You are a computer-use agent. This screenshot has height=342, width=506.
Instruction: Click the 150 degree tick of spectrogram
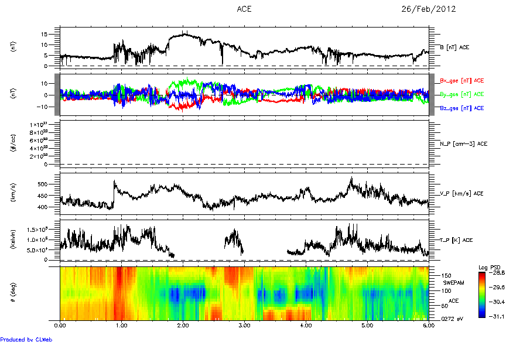446,276
